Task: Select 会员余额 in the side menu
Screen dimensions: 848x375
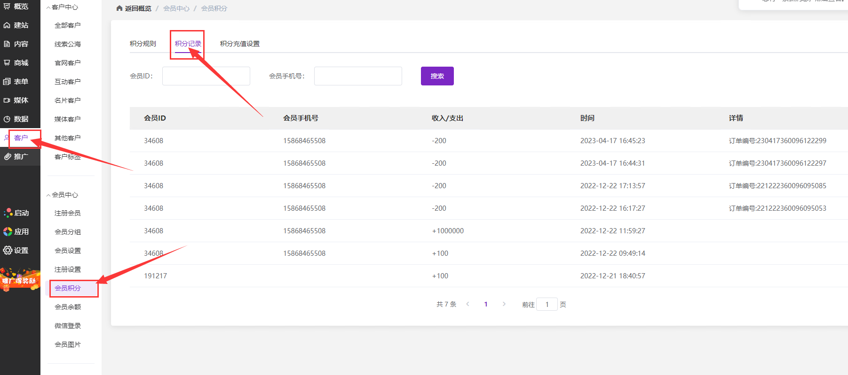Action: (x=68, y=307)
